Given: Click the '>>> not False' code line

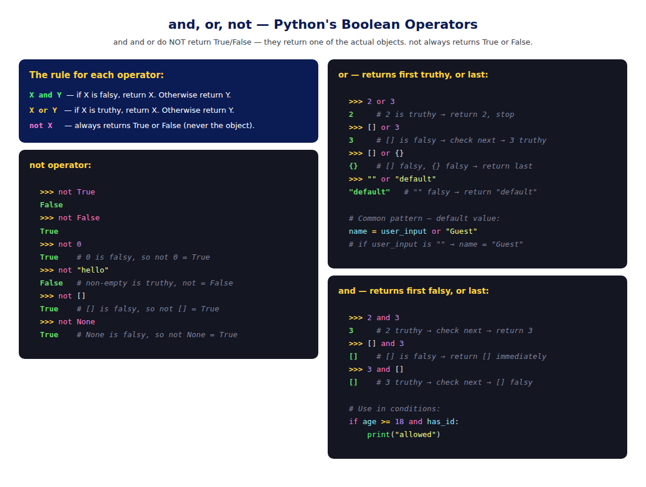Looking at the screenshot, I should coord(70,218).
